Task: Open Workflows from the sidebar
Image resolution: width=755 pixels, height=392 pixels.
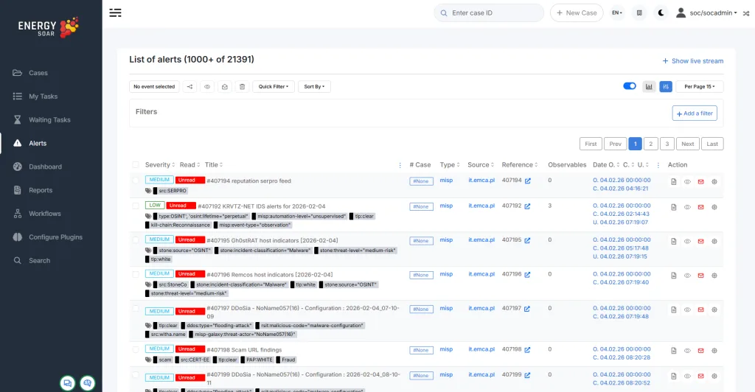Action: pos(44,214)
